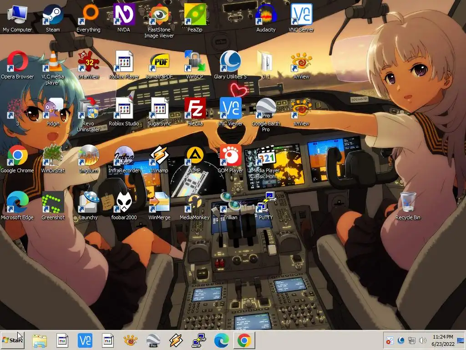Viewport: 466px width, 350px height.
Task: Select the WinDirStat icon
Action: (53, 159)
